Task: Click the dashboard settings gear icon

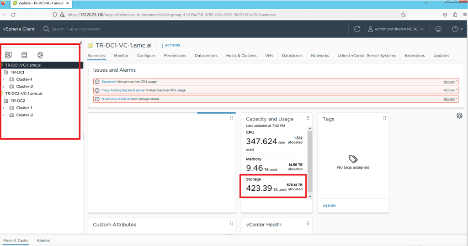Action: [459, 116]
